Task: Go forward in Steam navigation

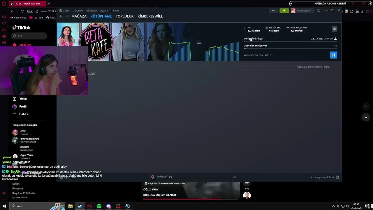Action: (x=67, y=16)
